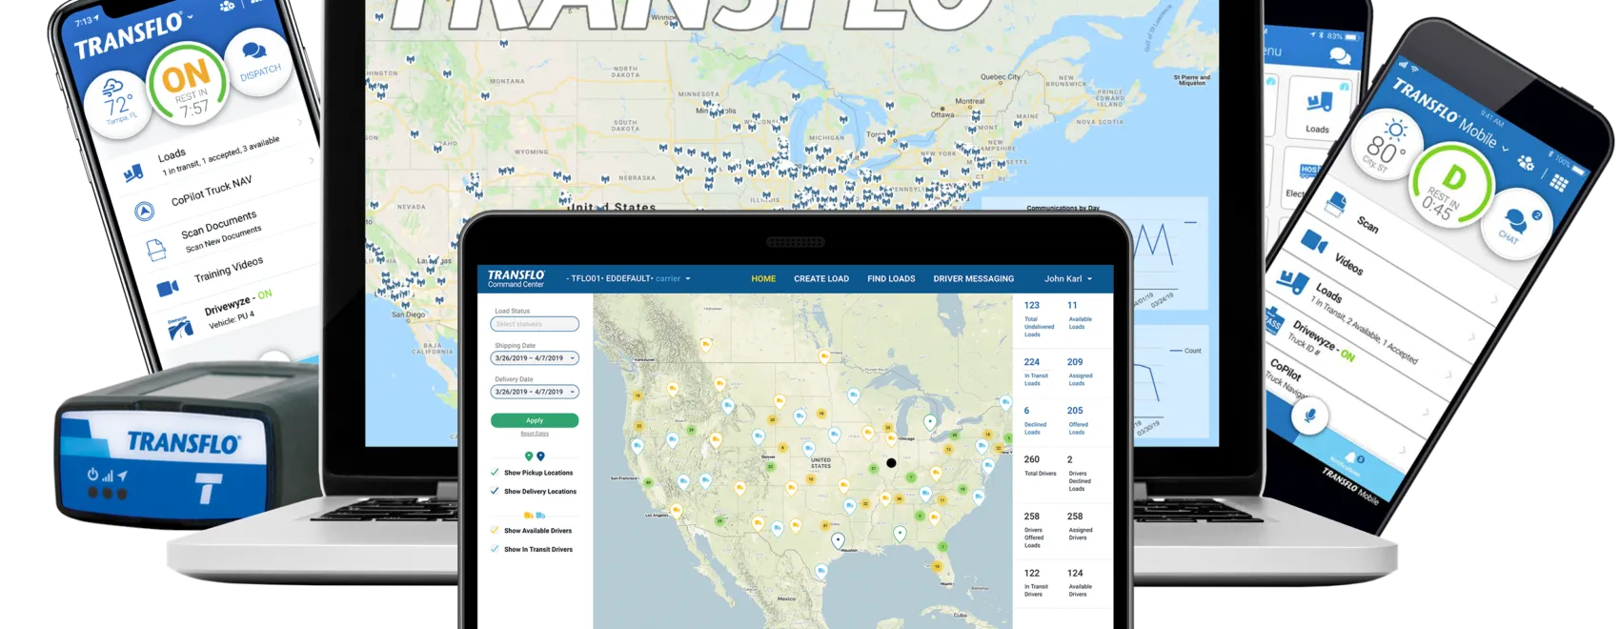Tap the group contacts icon on right phone
The image size is (1620, 629).
1526,163
